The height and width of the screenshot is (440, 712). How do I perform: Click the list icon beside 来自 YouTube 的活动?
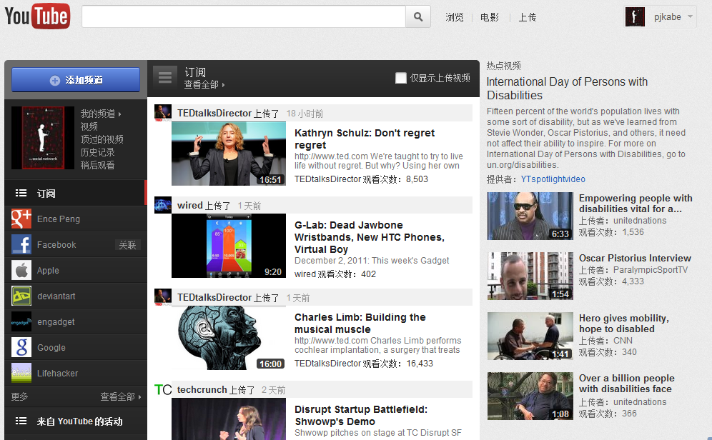(x=21, y=421)
